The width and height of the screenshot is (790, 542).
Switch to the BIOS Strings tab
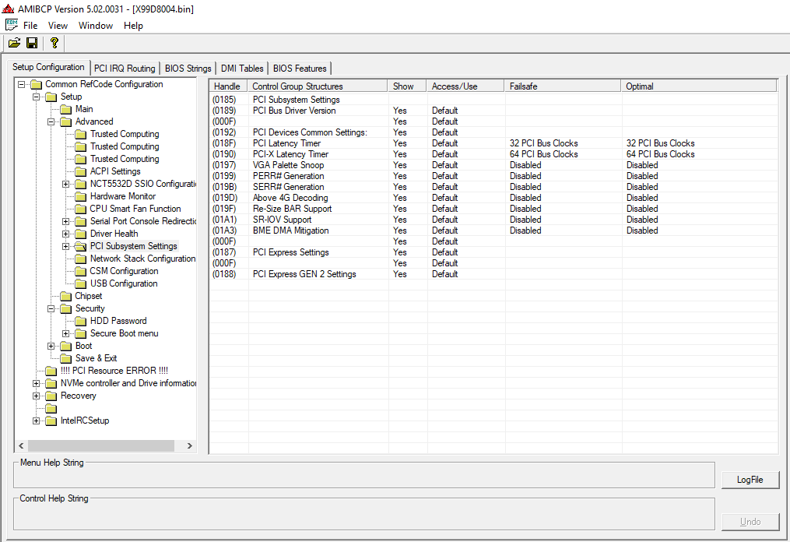point(188,68)
